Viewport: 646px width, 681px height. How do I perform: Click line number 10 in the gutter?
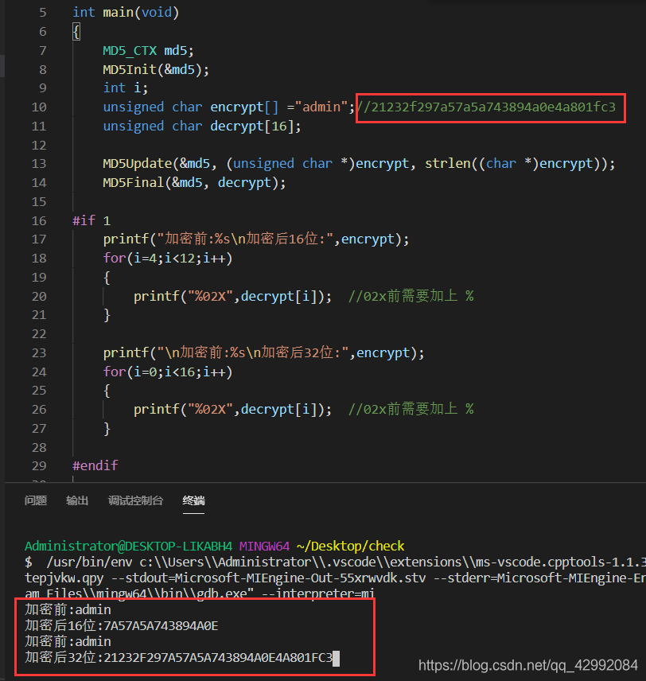tap(39, 107)
